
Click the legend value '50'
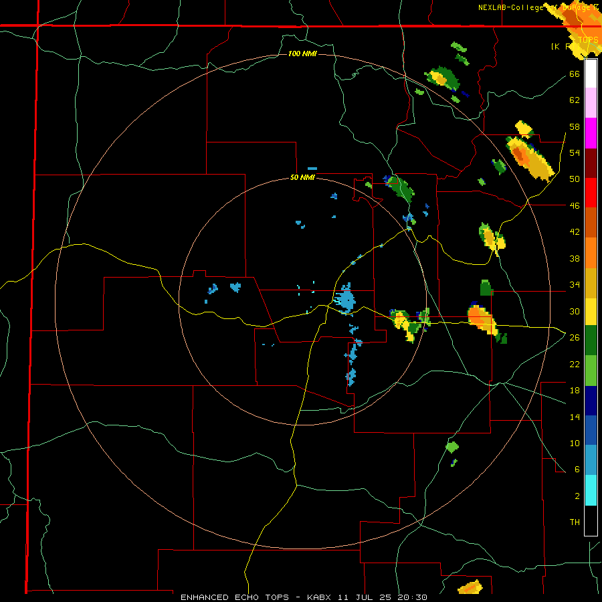(575, 179)
